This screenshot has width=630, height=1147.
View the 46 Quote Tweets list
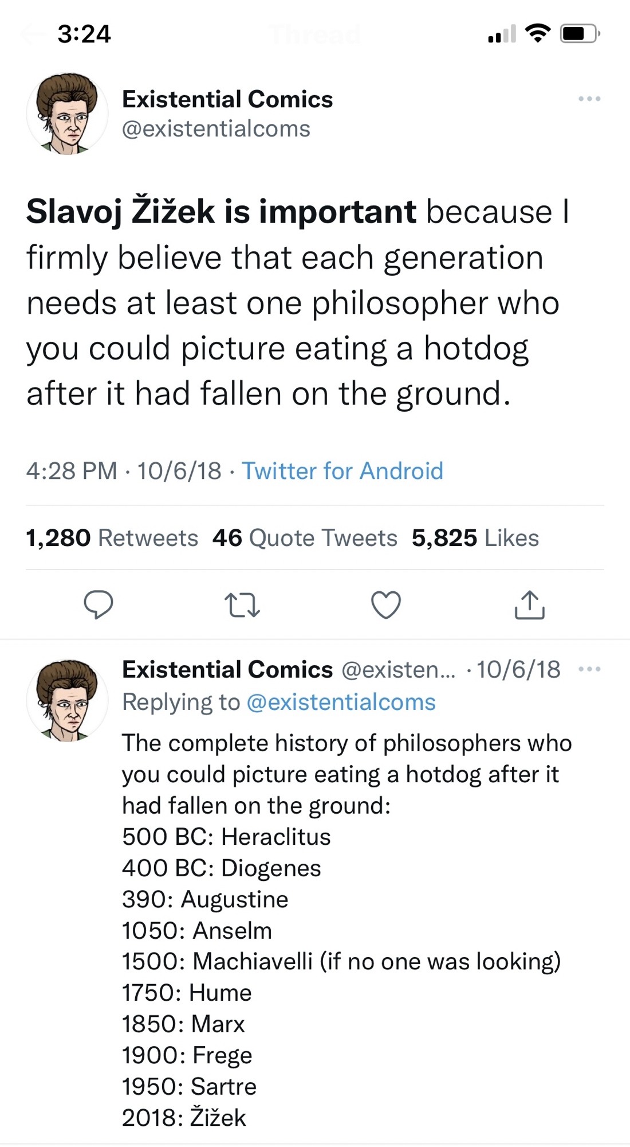(x=304, y=538)
